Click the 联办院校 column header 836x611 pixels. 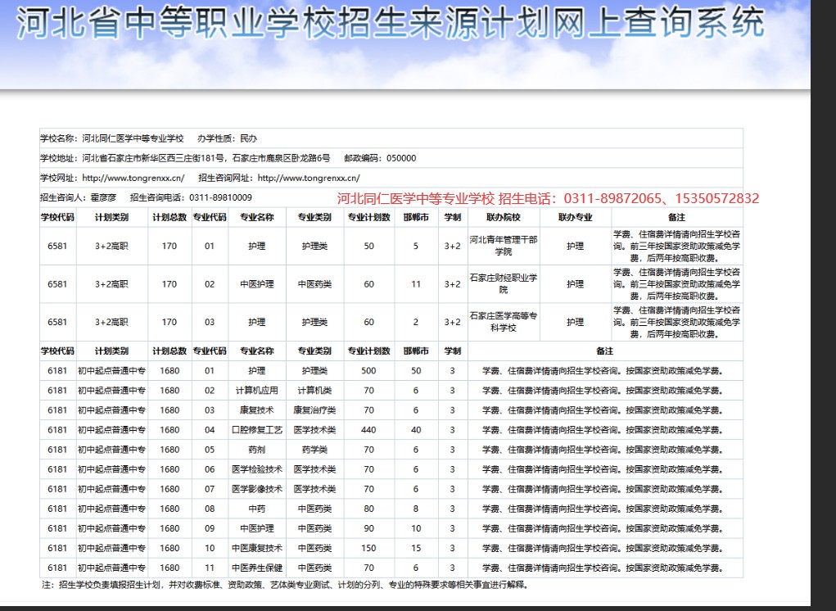(x=504, y=218)
